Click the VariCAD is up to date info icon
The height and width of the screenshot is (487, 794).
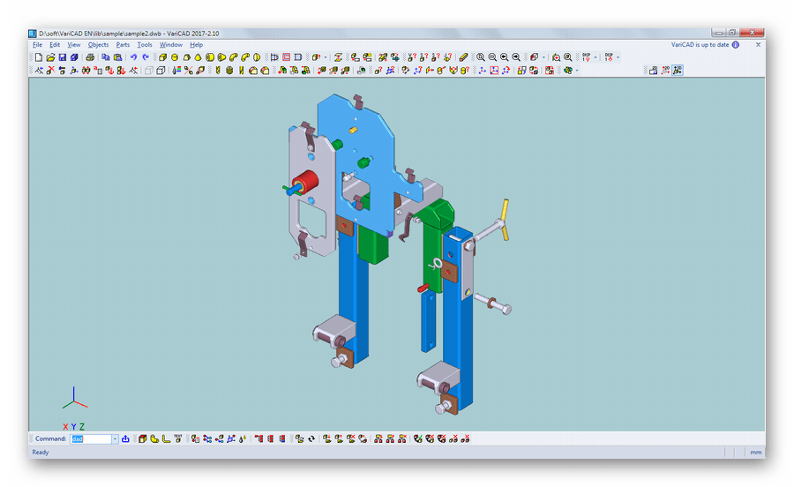coord(736,45)
